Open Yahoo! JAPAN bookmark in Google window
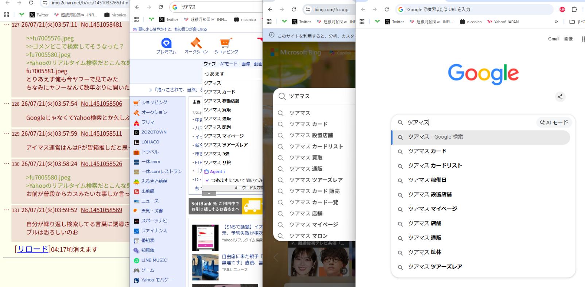The image size is (585, 287). point(503,22)
